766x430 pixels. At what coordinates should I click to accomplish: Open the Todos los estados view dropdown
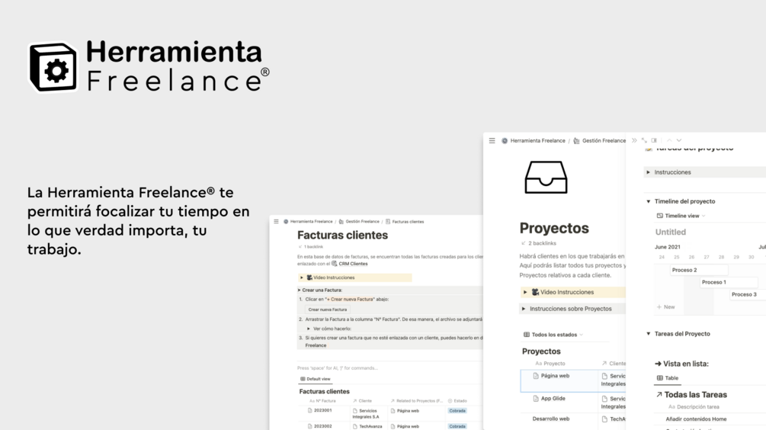[553, 335]
